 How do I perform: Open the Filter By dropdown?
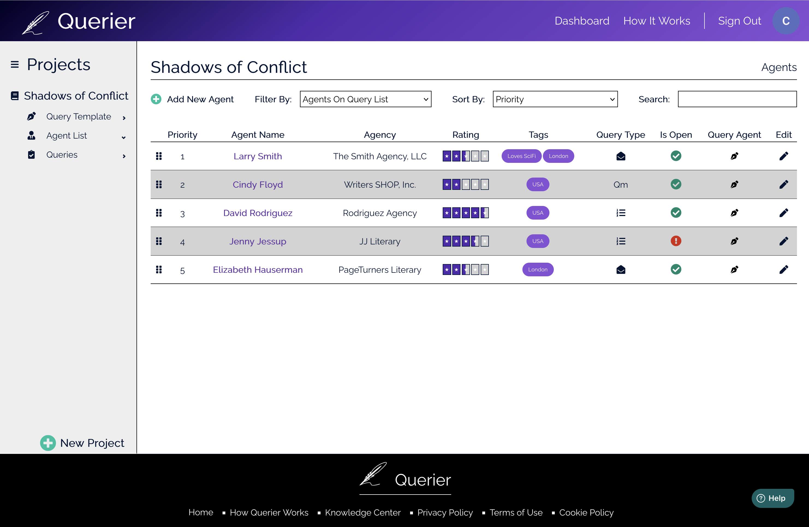[x=365, y=99]
